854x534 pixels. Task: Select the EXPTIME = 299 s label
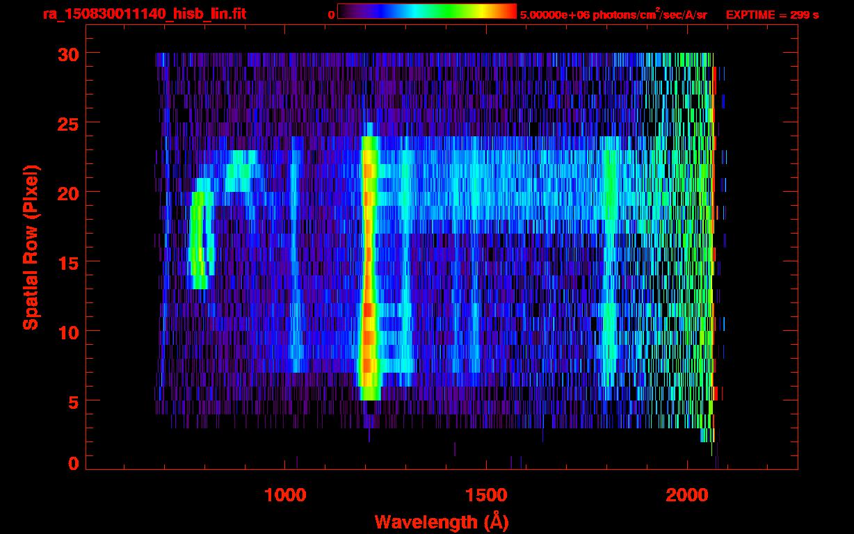pos(772,15)
